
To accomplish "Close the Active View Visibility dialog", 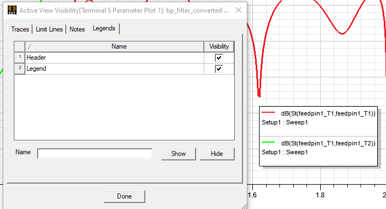I will click(239, 10).
